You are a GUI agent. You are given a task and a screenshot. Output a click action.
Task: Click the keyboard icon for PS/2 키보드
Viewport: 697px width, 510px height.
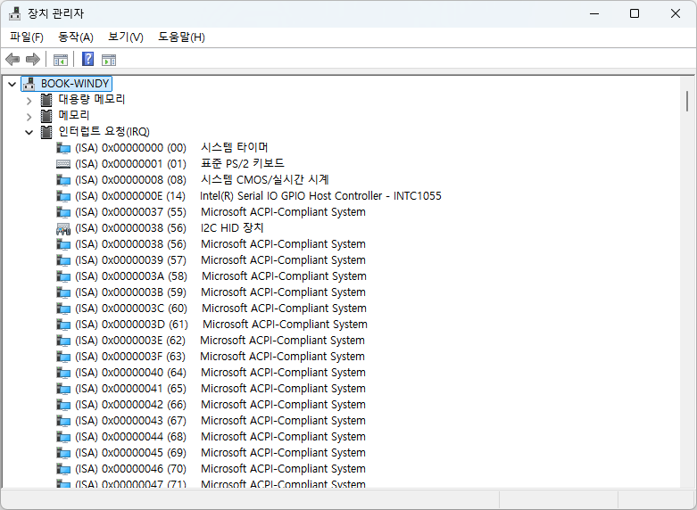(63, 163)
